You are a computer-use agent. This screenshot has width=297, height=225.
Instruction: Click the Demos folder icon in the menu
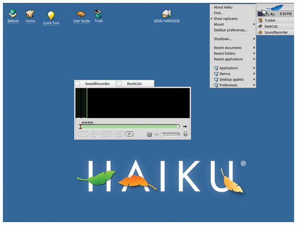216,74
